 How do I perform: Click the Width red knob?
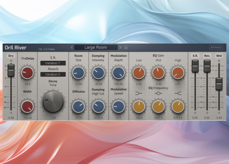coord(27,106)
